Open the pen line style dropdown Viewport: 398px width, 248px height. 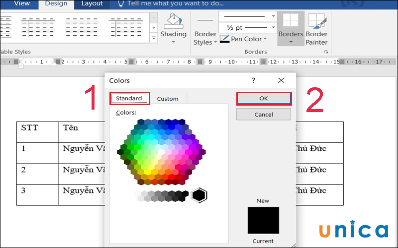273,16
